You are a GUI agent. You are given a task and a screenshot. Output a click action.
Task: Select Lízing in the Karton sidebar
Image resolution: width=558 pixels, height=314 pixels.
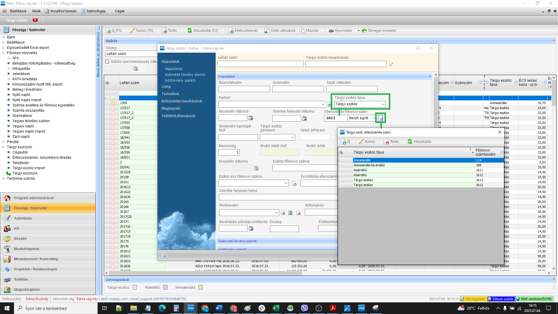[x=166, y=87]
